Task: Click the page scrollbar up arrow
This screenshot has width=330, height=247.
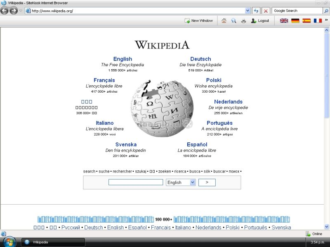Action: click(x=327, y=30)
